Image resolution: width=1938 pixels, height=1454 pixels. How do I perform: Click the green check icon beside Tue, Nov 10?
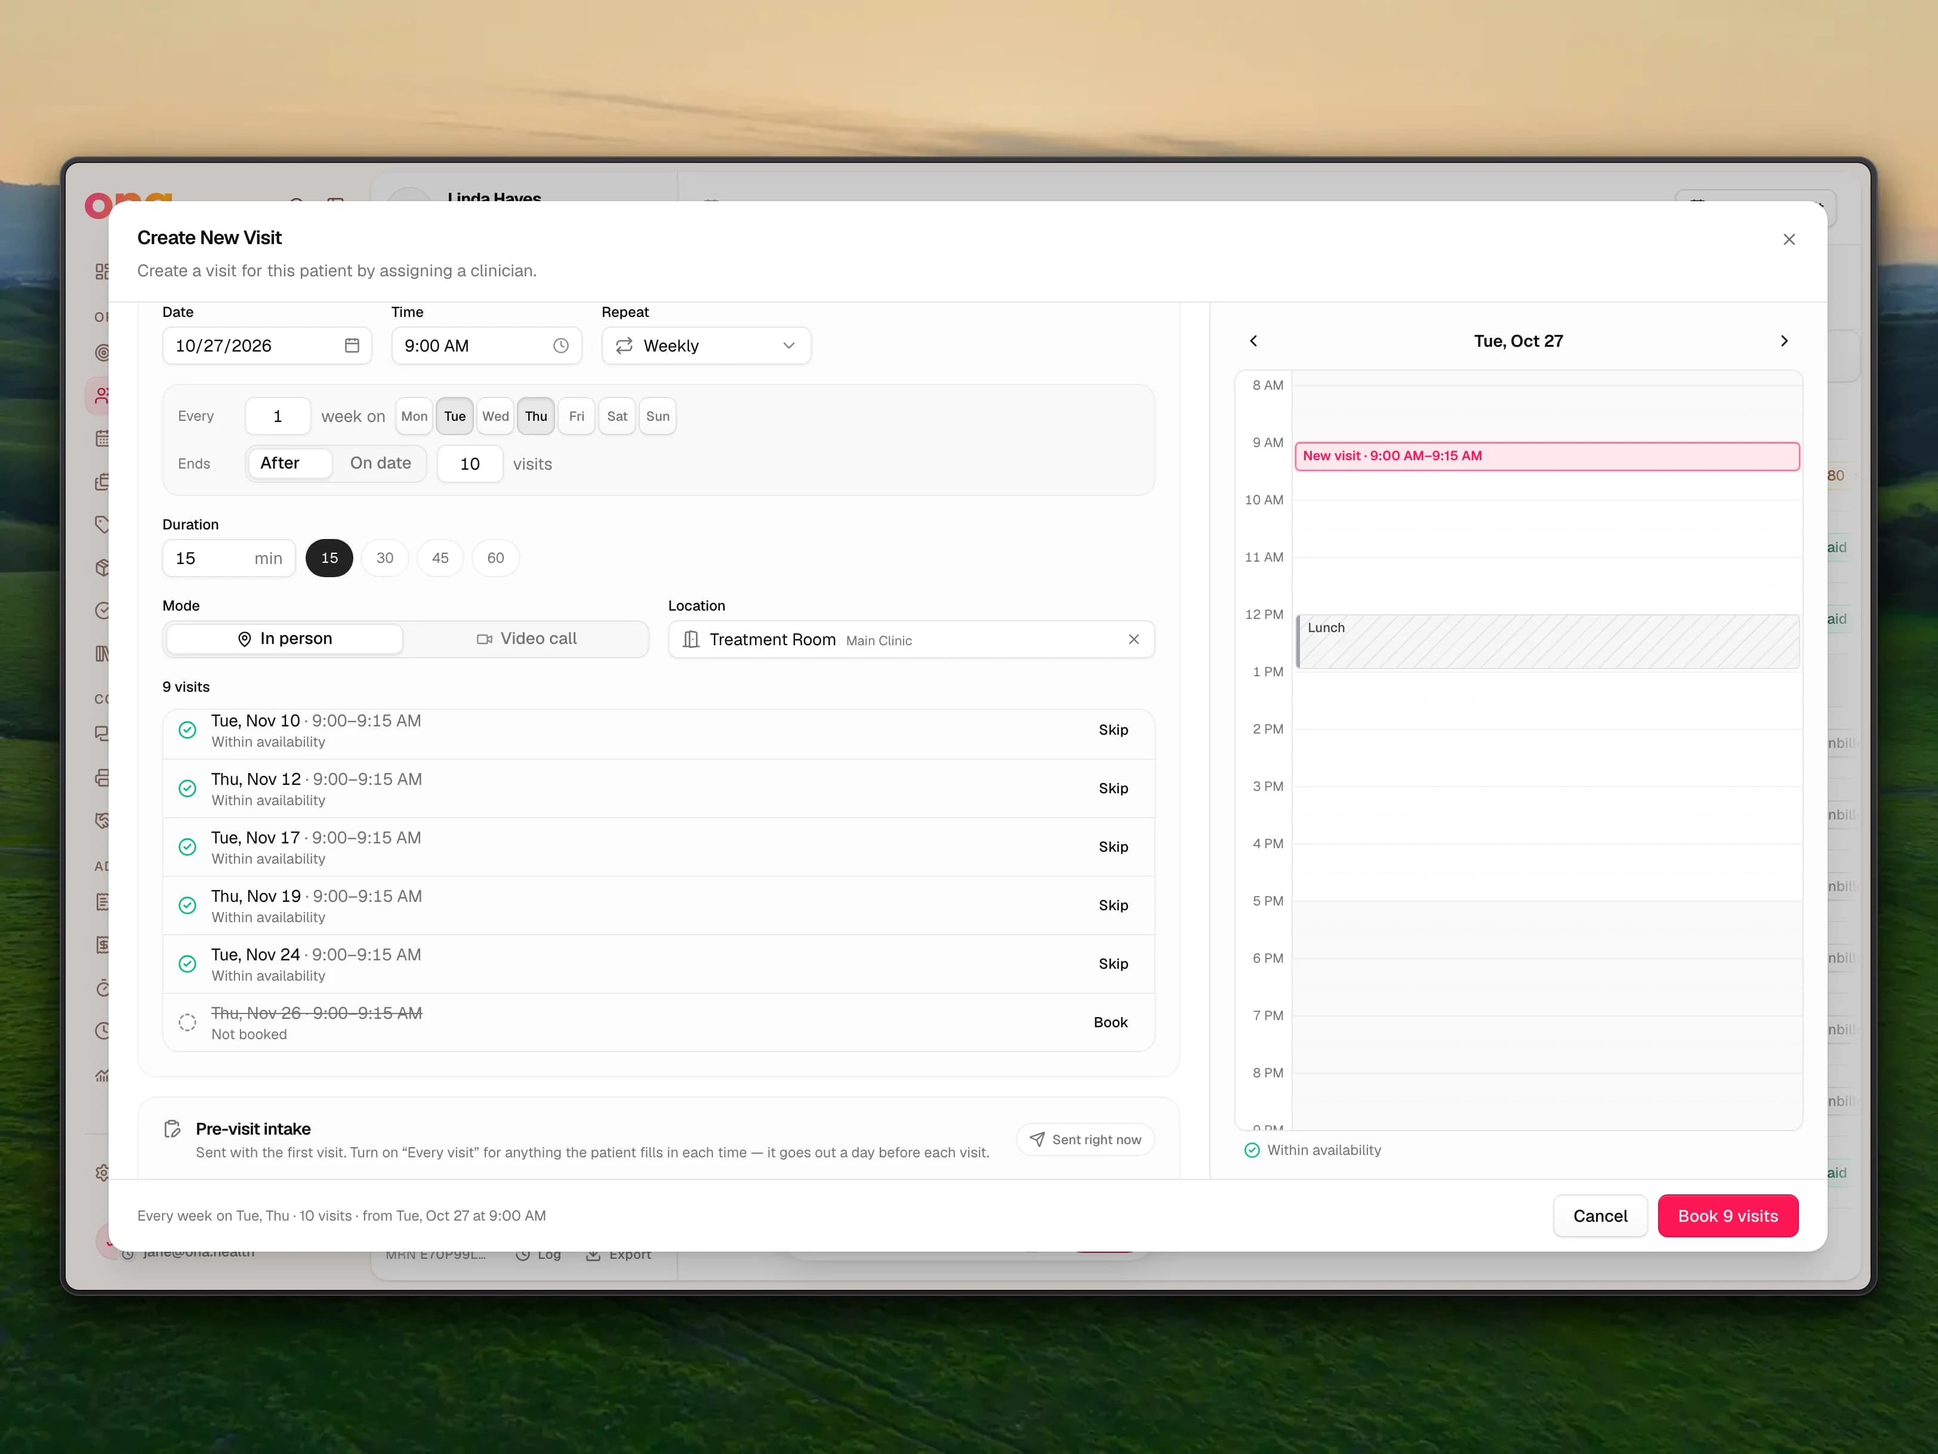[187, 729]
